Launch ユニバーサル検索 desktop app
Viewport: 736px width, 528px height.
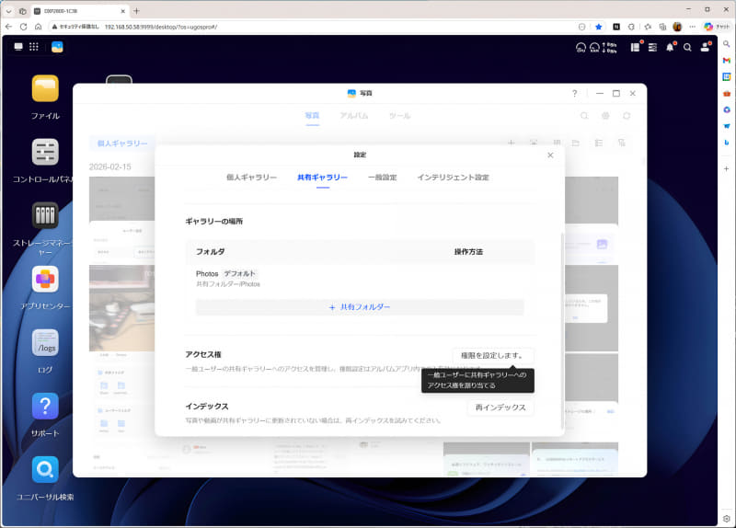pyautogui.click(x=45, y=469)
